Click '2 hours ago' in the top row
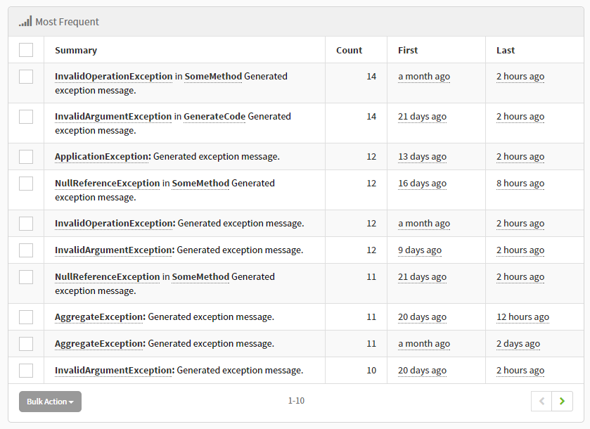The width and height of the screenshot is (590, 429). tap(520, 76)
